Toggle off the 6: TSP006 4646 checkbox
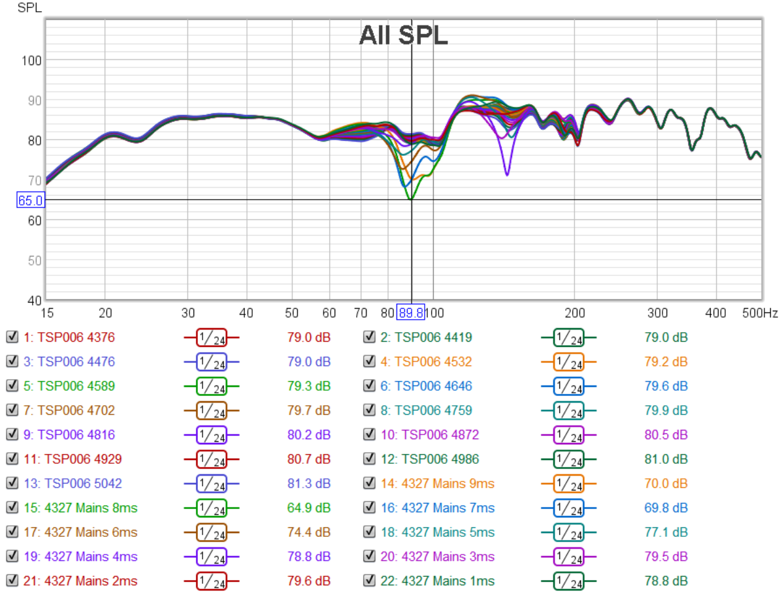784x595 pixels. point(368,386)
